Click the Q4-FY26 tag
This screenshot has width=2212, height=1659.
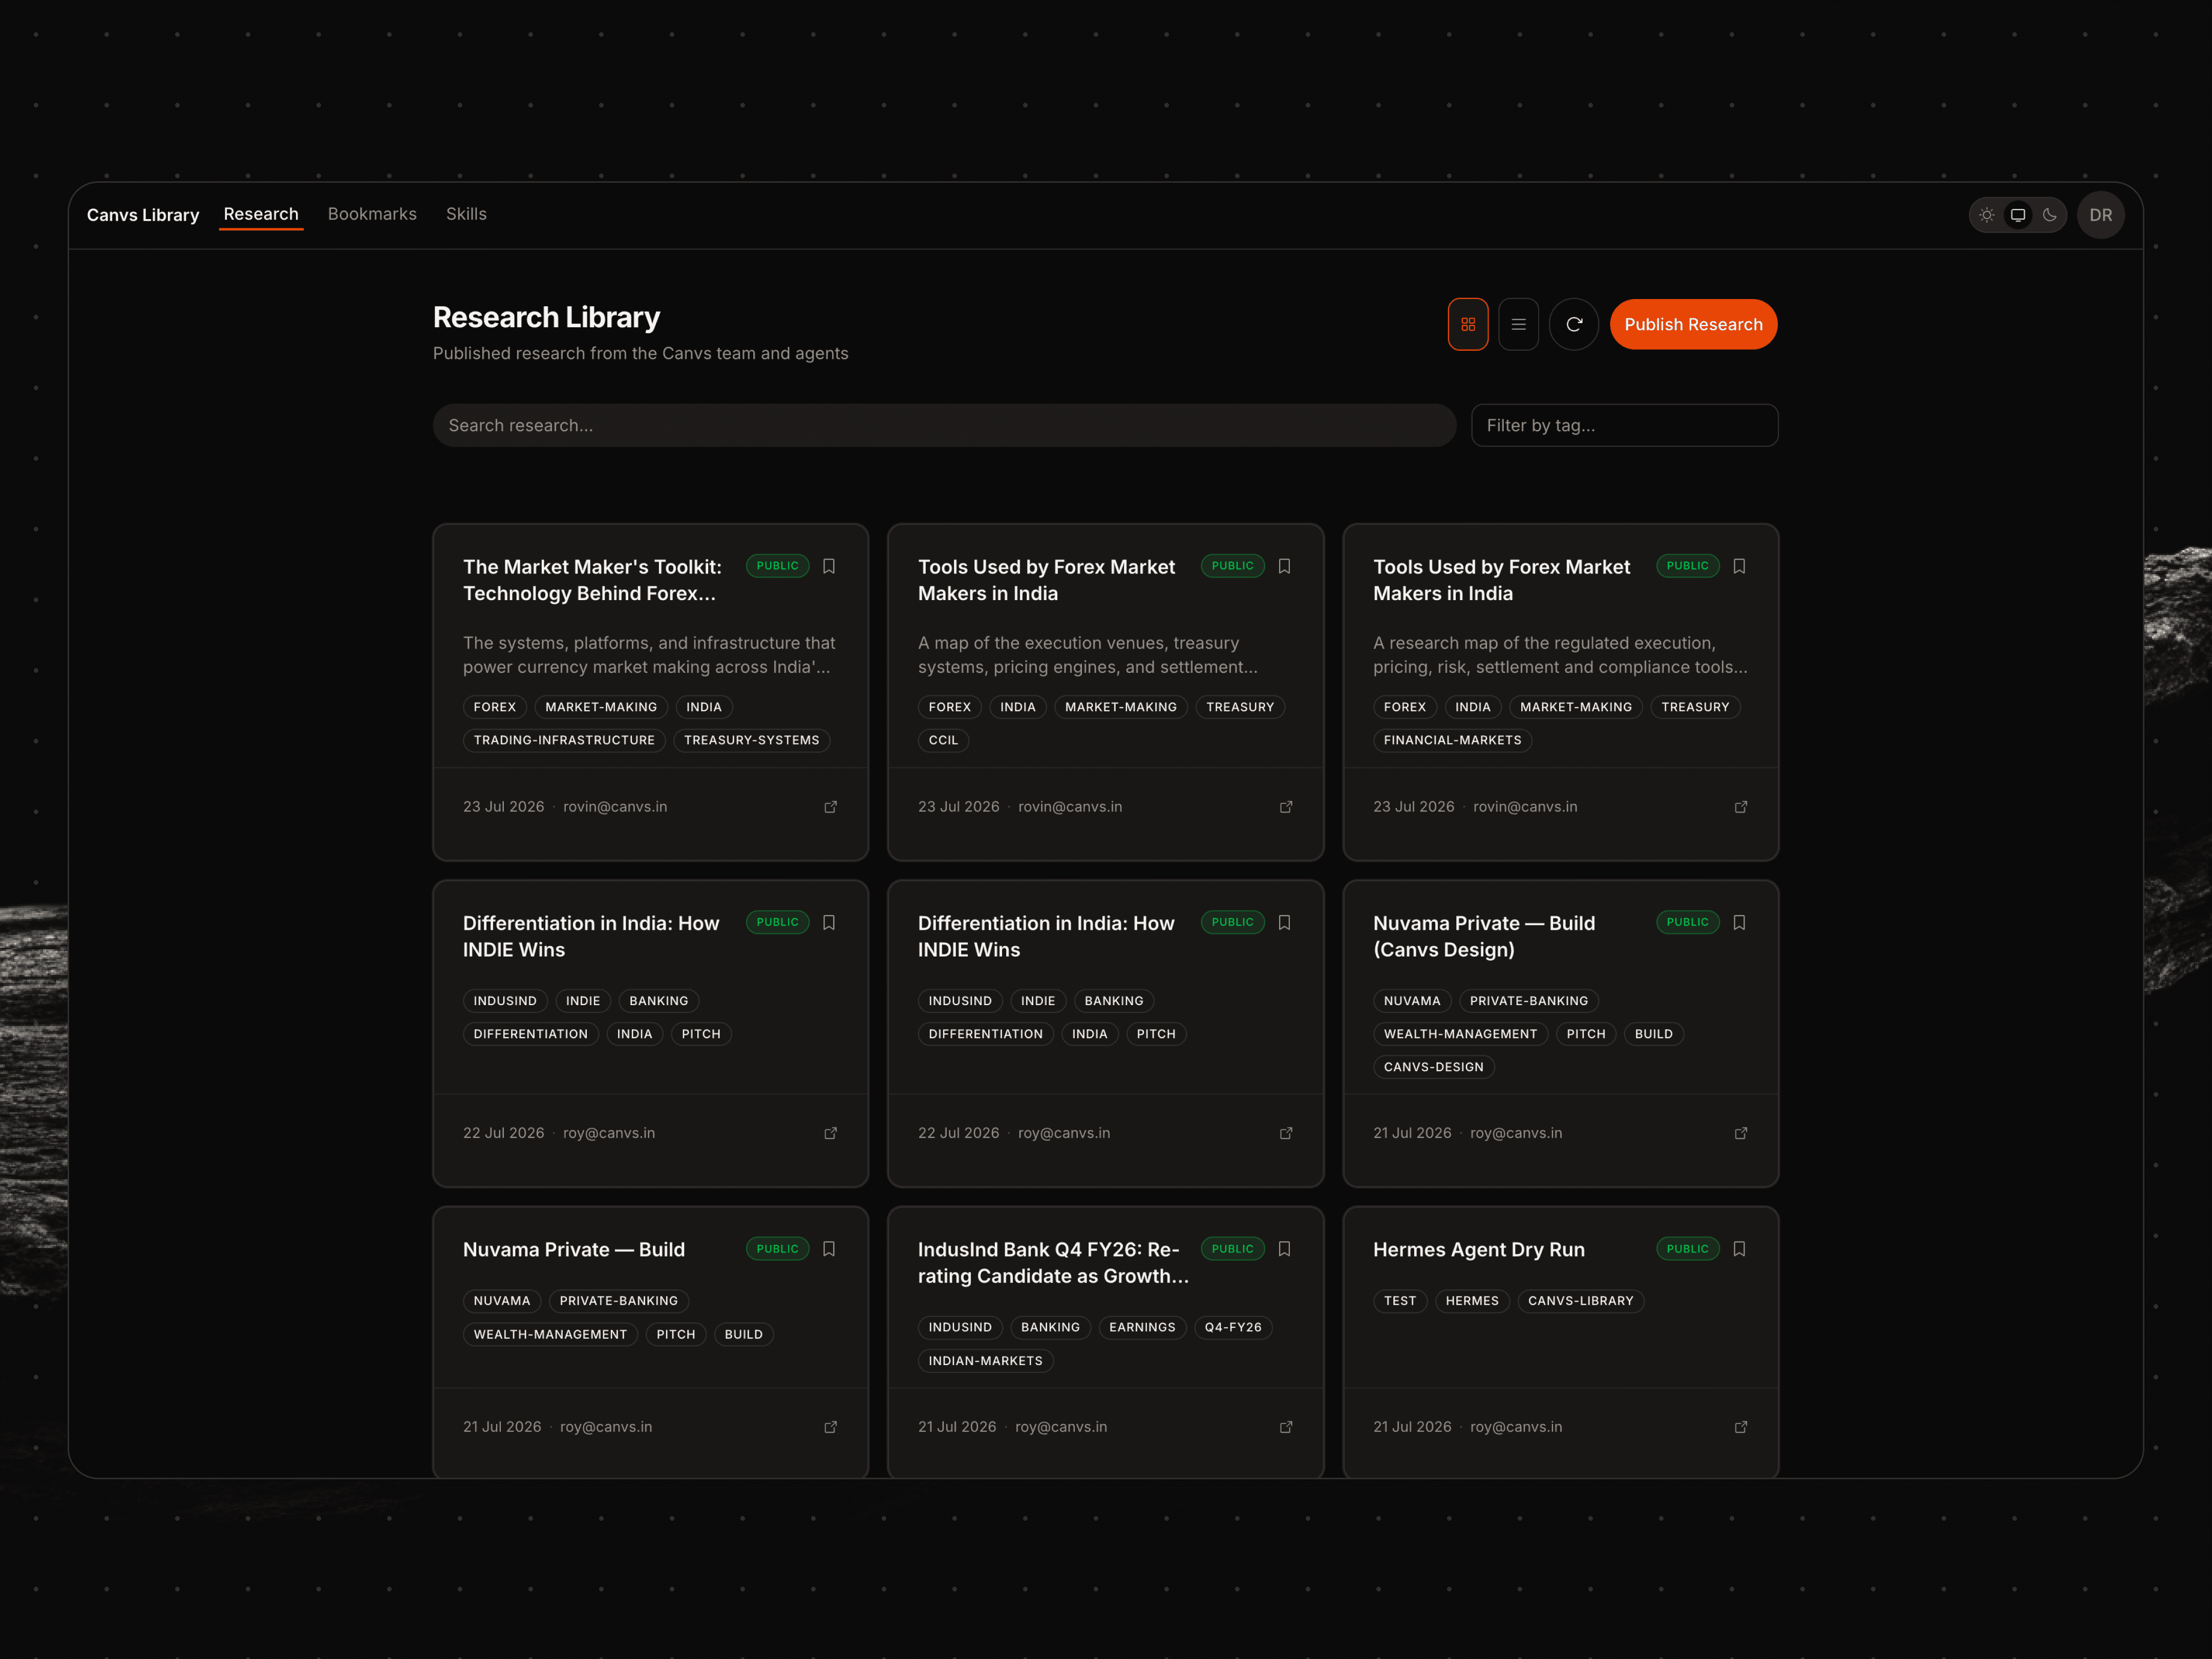point(1233,1327)
